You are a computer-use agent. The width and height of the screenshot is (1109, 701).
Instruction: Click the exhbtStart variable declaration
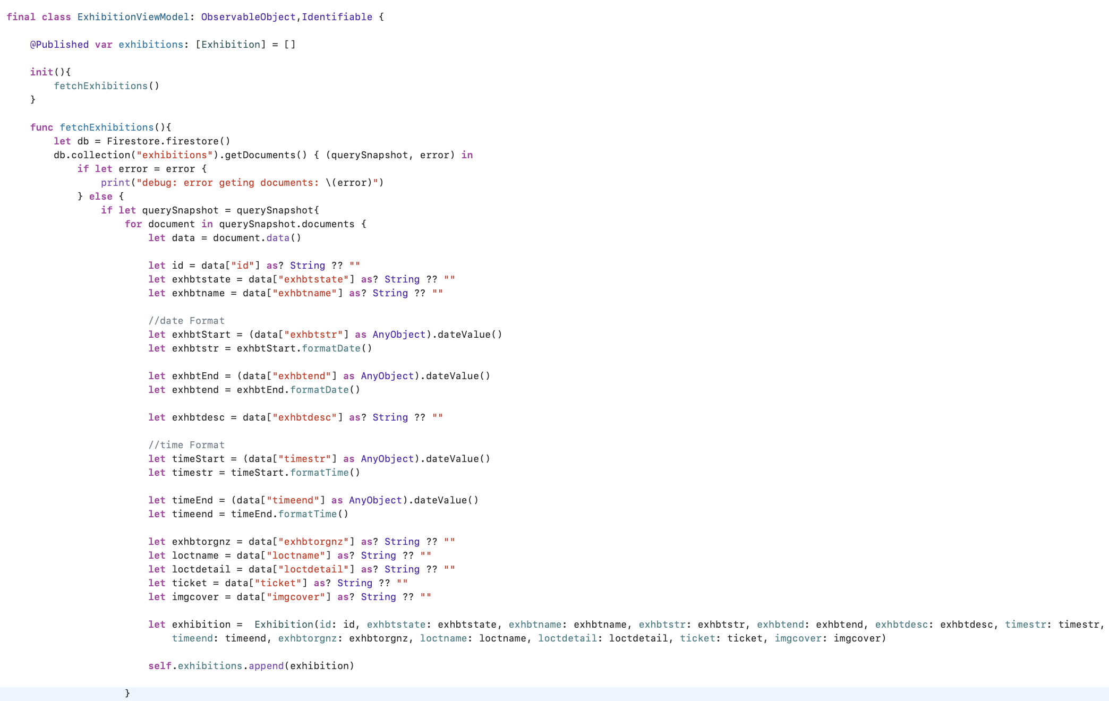click(x=201, y=335)
